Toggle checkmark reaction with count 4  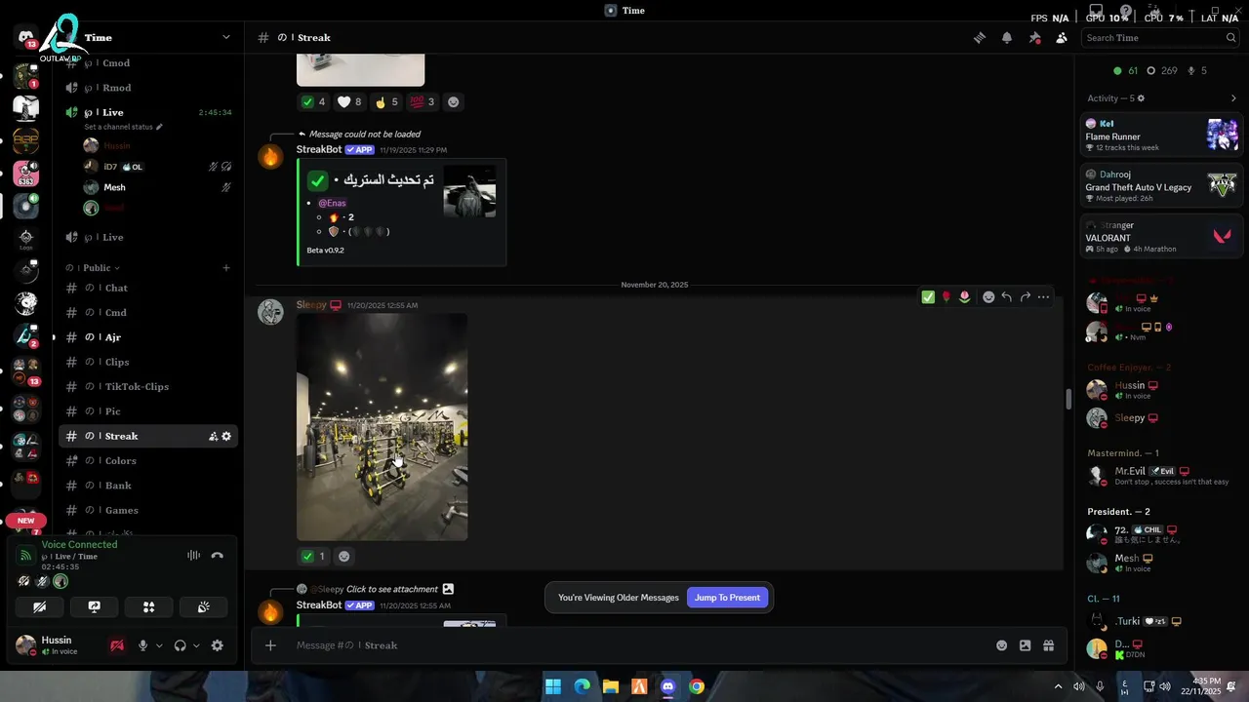pos(314,101)
